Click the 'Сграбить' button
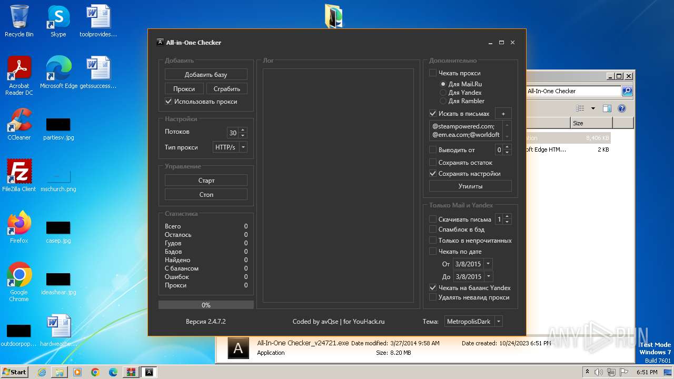Viewport: 674px width, 379px height. (x=227, y=89)
